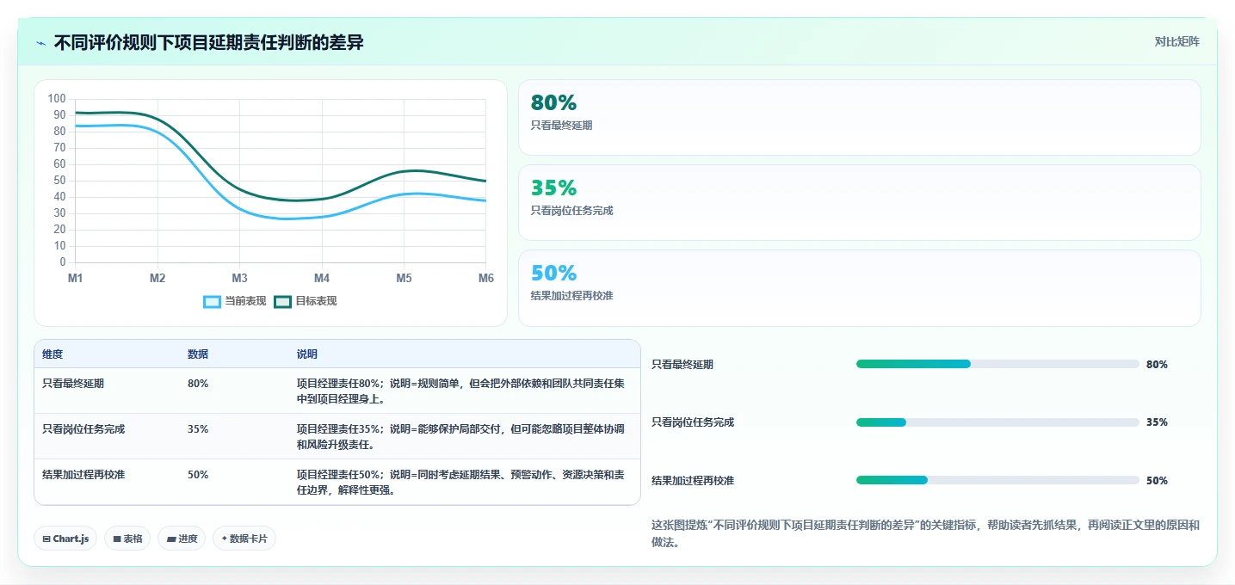Select 结果加过程再校准 cell in the table

point(83,475)
